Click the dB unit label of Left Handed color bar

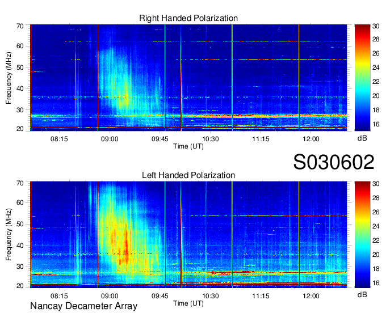[362, 294]
